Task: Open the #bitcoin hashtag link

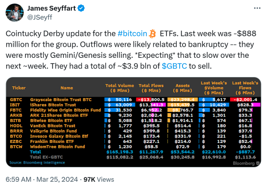Action: pyautogui.click(x=133, y=34)
